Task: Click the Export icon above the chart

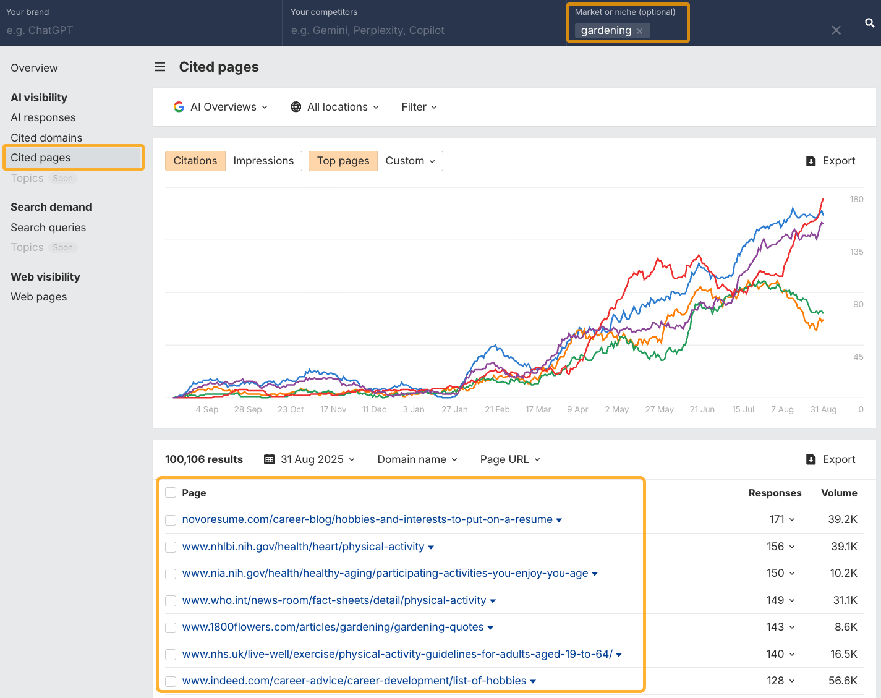Action: (x=811, y=161)
